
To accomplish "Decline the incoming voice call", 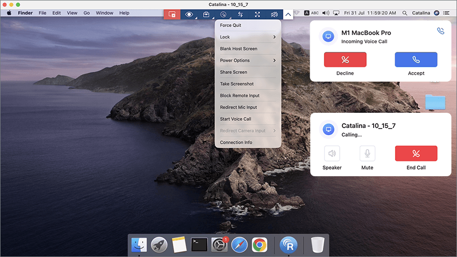I will [x=345, y=60].
